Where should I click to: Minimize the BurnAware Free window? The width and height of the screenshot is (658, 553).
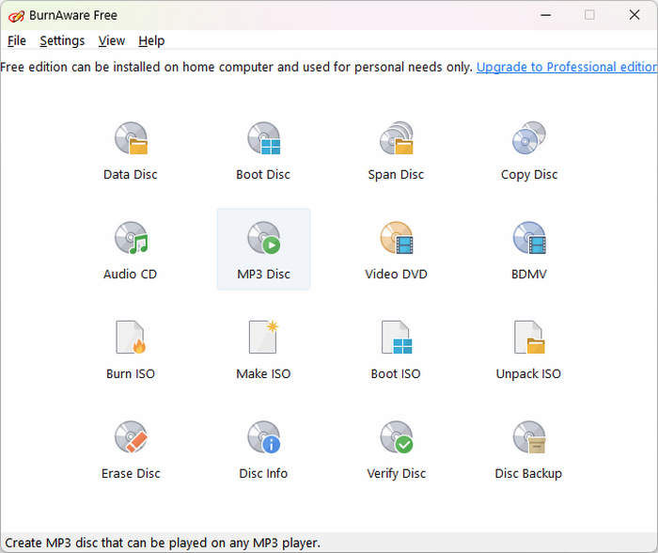545,15
